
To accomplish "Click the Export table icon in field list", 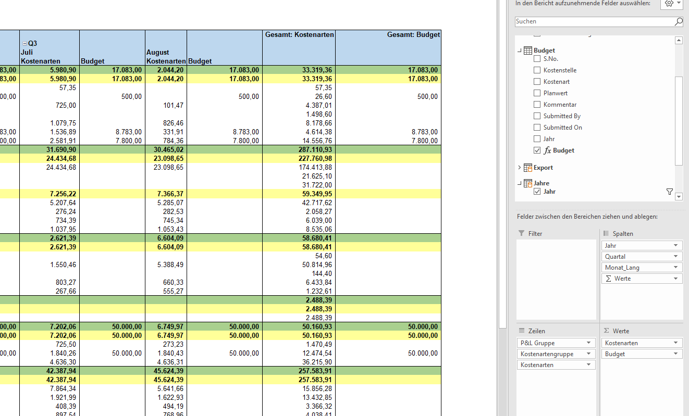I will [x=528, y=168].
